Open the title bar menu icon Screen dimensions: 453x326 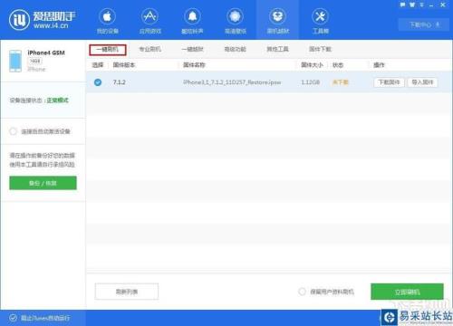421,5
